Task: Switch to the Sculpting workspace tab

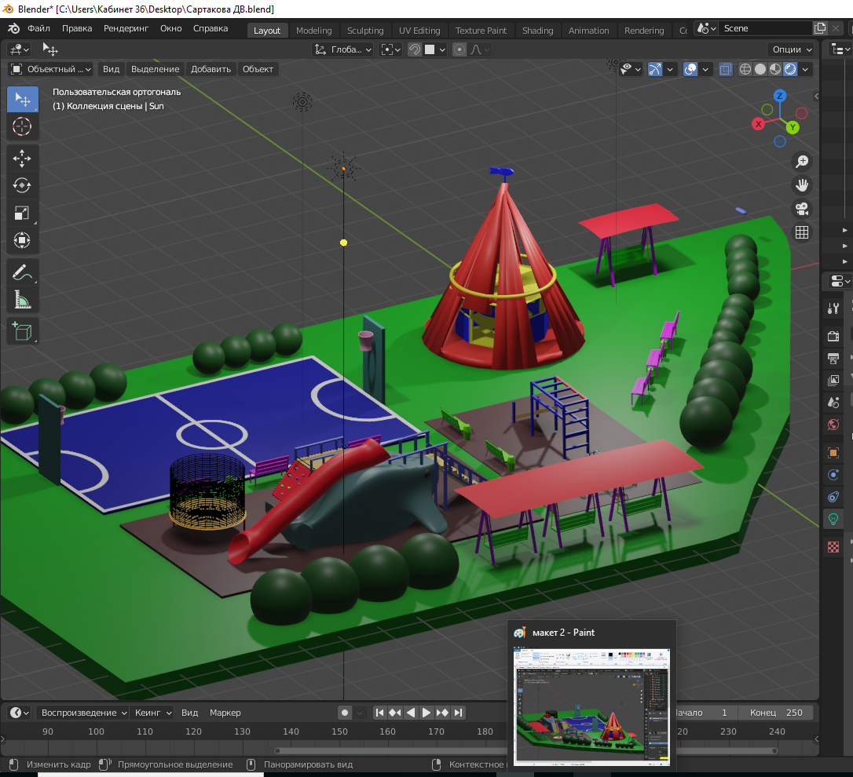Action: (365, 31)
